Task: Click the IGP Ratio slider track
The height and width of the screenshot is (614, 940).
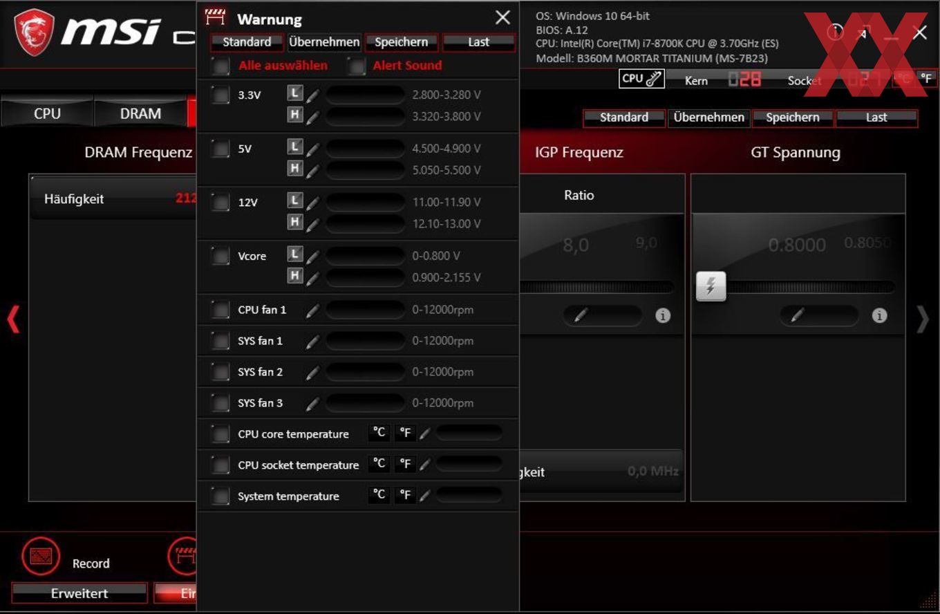Action: click(596, 287)
